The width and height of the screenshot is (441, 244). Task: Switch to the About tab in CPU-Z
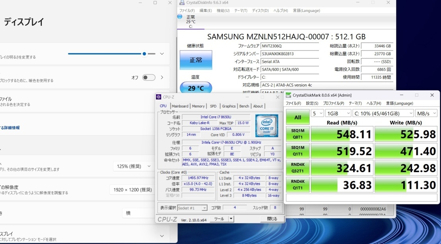[258, 106]
